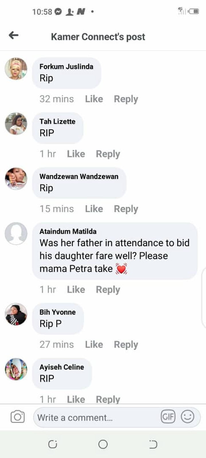Viewport: 206px width, 458px height.
Task: Reply to Ayiseh Celine's comment
Action: 108,399
